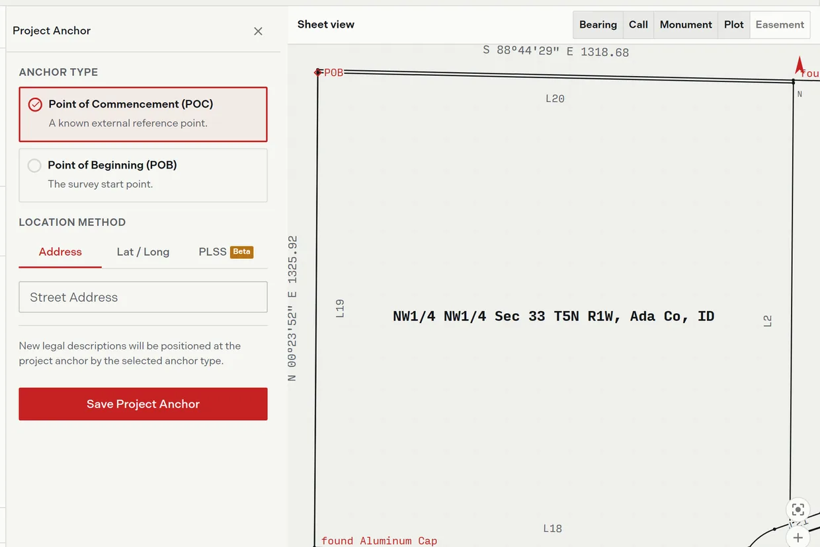Click Save Project Anchor button

143,404
